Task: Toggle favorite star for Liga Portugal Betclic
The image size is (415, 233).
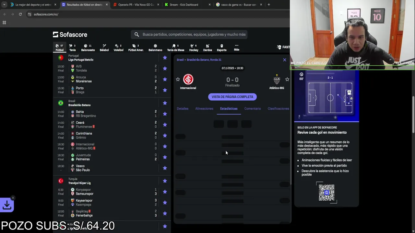Action: click(x=165, y=58)
